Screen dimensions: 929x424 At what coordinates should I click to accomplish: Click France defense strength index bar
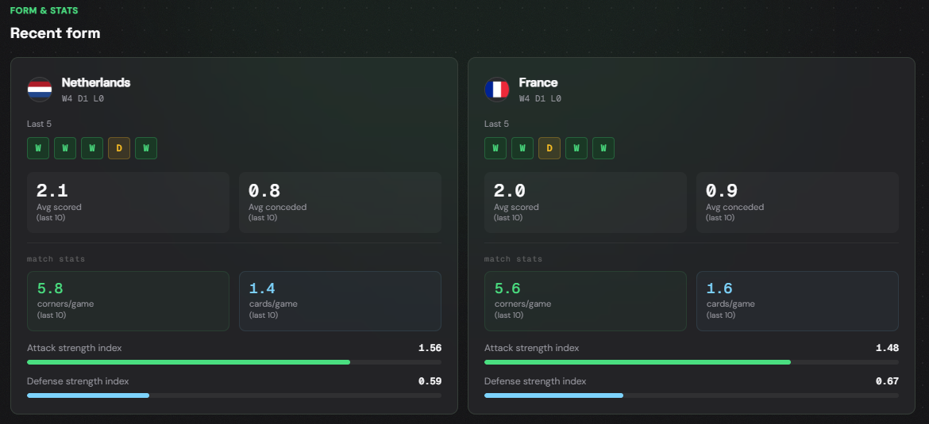[692, 395]
